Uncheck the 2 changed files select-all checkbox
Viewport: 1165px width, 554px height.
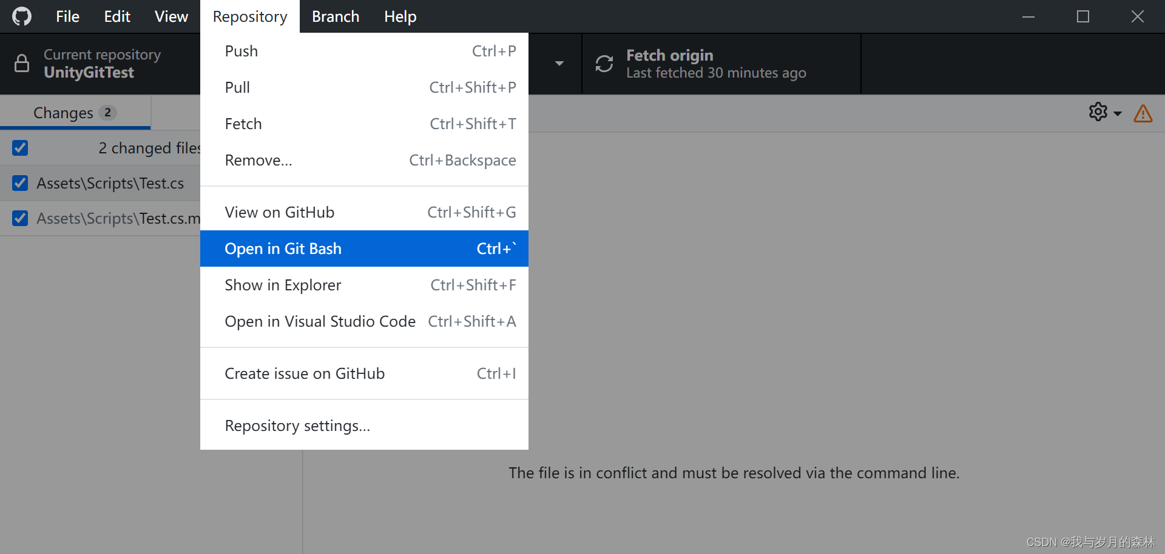click(x=20, y=148)
